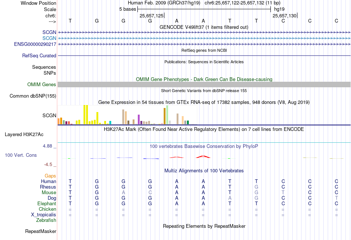
Task: Click the hg19 scale label
Action: click(279, 9)
